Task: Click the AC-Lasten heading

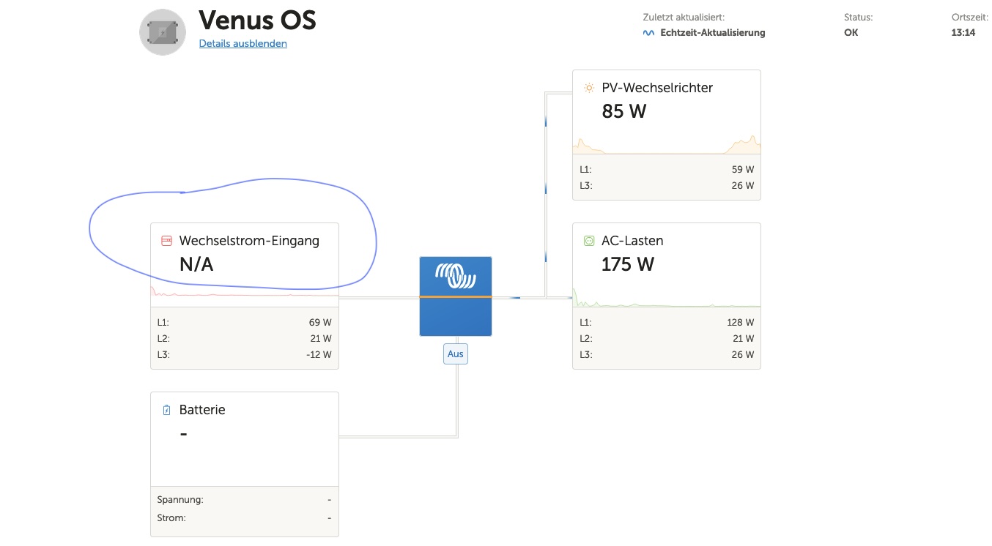Action: pos(632,241)
